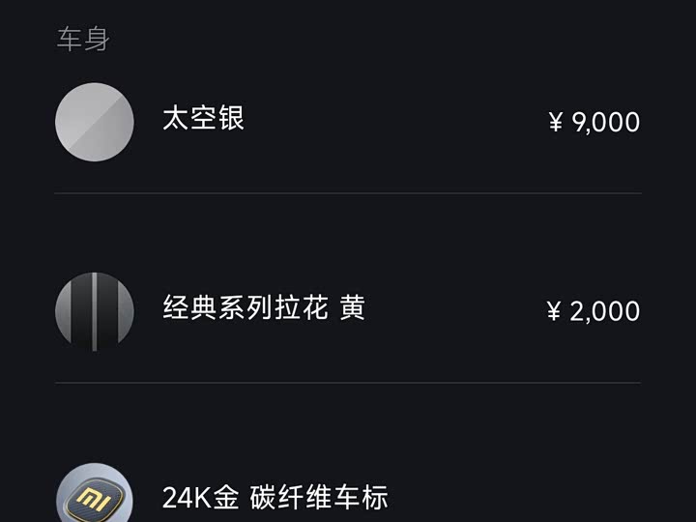Click the yen symbol before 2,000
The image size is (696, 522).
point(554,311)
